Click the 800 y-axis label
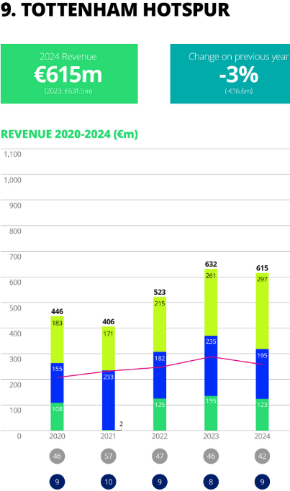Viewport: 290px width, 491px height. click(15, 231)
